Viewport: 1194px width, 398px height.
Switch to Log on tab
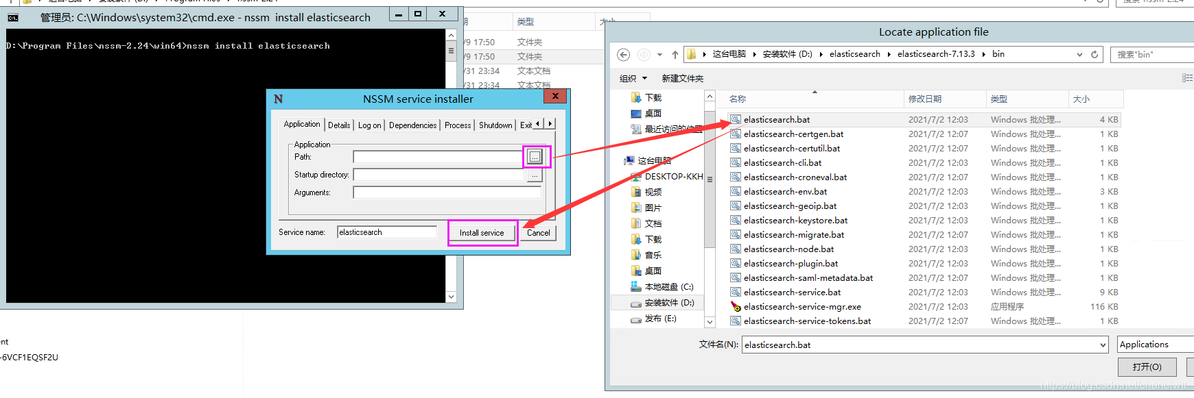(x=369, y=125)
